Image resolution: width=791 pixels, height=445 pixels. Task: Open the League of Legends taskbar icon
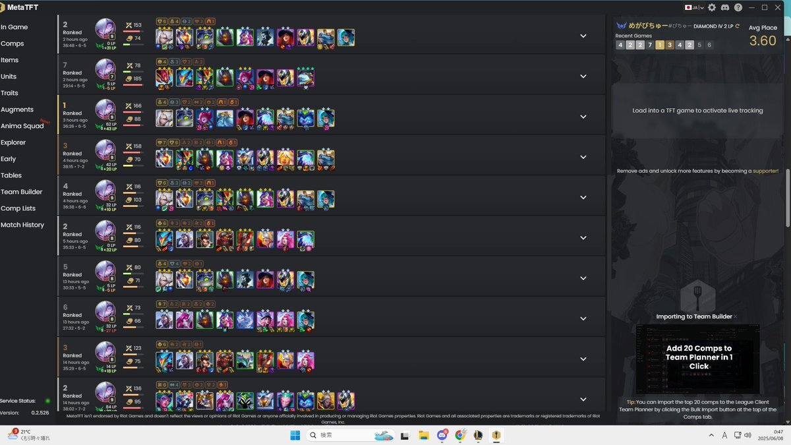pyautogui.click(x=478, y=435)
